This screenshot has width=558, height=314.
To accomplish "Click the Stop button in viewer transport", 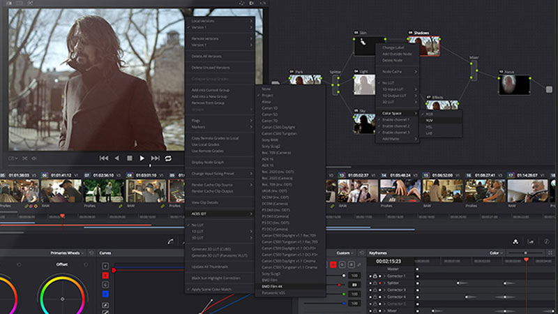I will pyautogui.click(x=129, y=158).
